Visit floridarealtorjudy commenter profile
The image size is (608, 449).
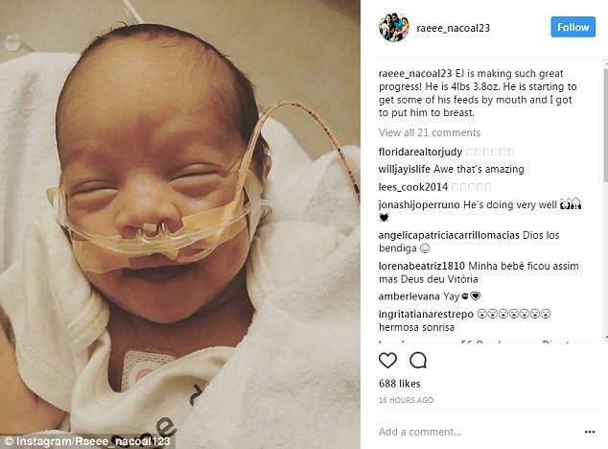pyautogui.click(x=420, y=152)
